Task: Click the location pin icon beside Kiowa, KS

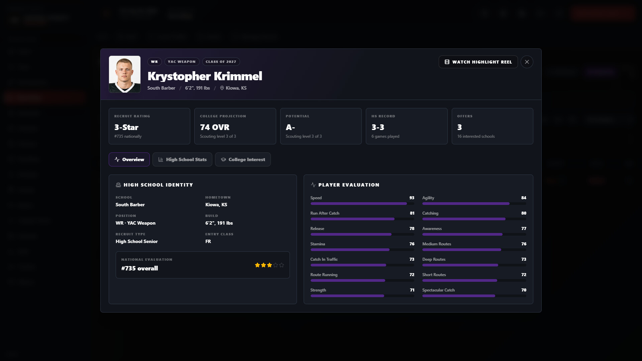Action: tap(222, 88)
